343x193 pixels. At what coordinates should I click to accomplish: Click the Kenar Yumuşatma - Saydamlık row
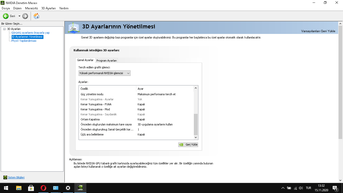pos(136,114)
